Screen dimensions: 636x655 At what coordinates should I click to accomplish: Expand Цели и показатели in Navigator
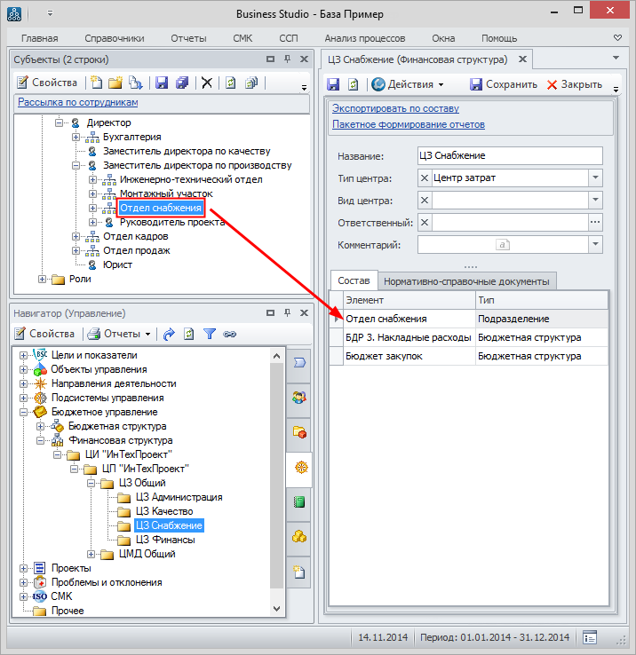23,356
